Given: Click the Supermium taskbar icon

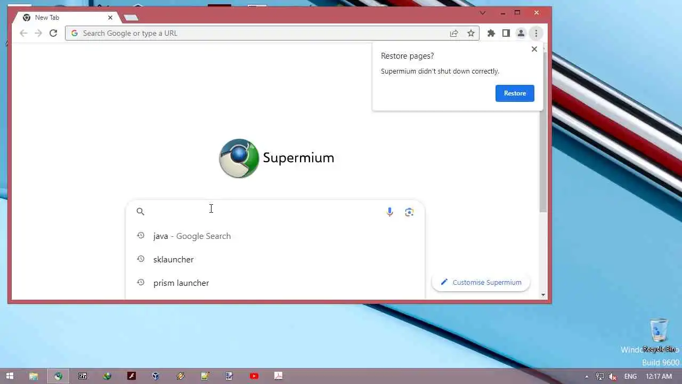Looking at the screenshot, I should (58, 376).
